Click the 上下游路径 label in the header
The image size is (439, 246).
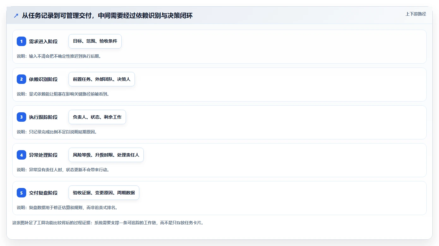[416, 14]
